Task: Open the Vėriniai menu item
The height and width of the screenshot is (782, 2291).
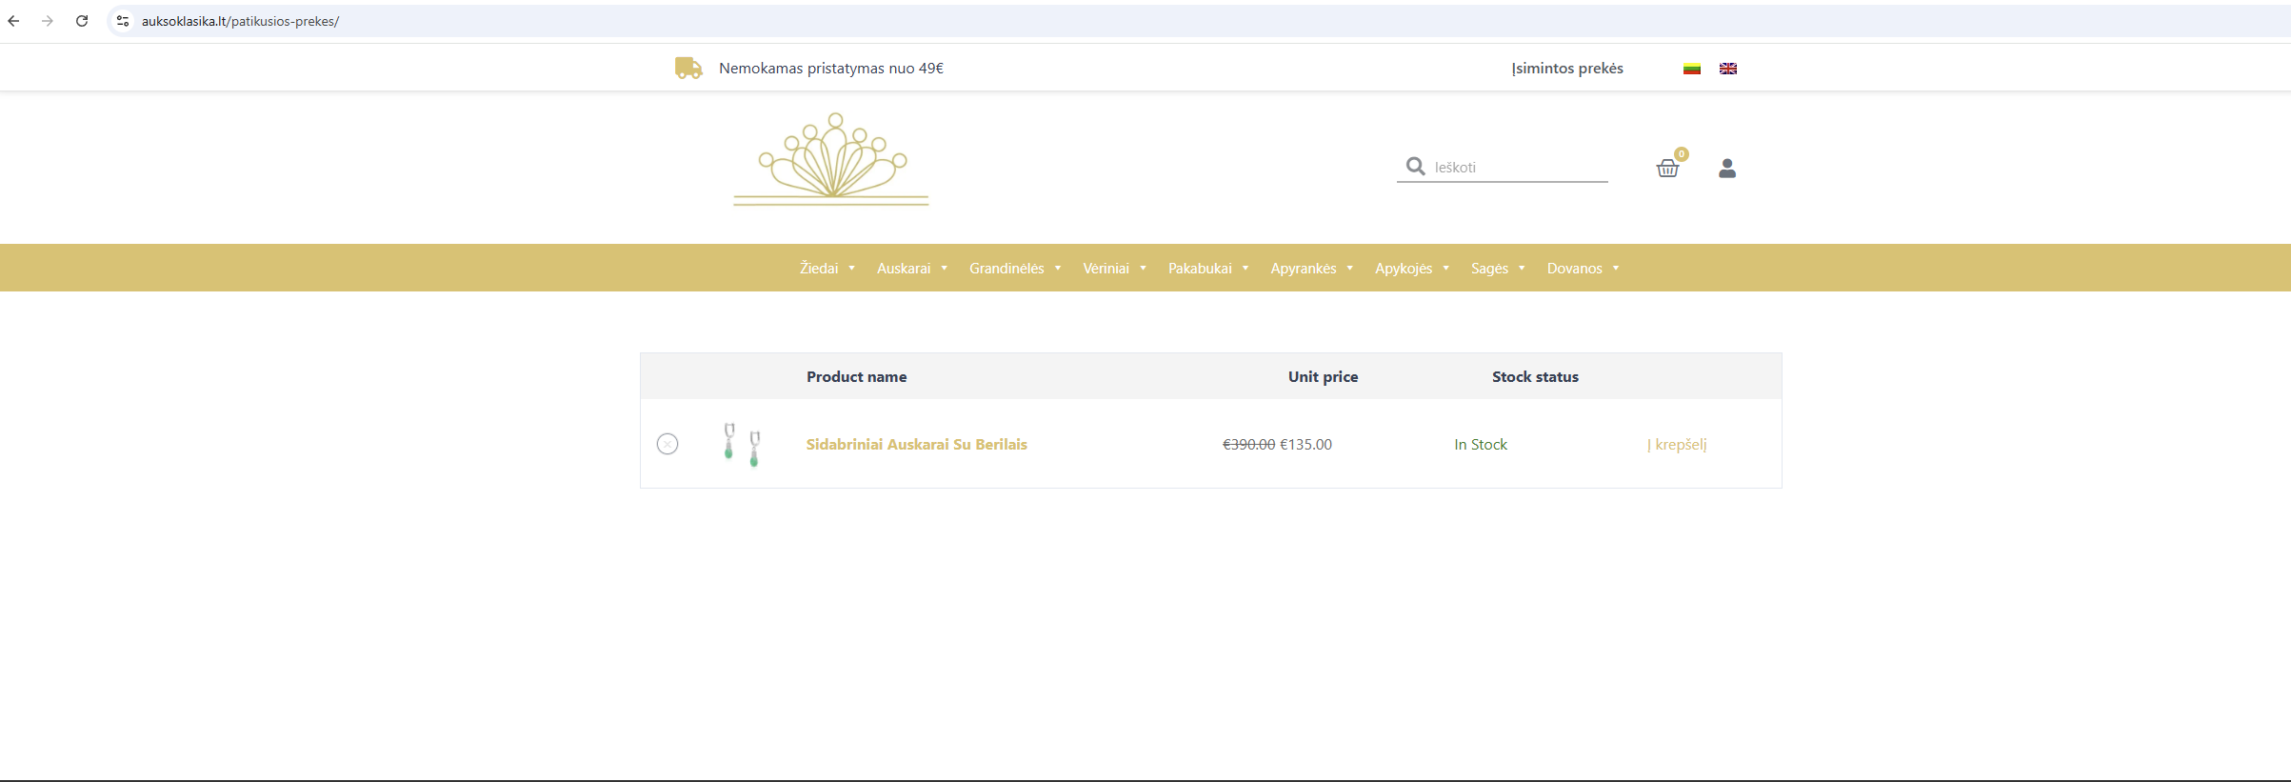Action: click(x=1106, y=269)
